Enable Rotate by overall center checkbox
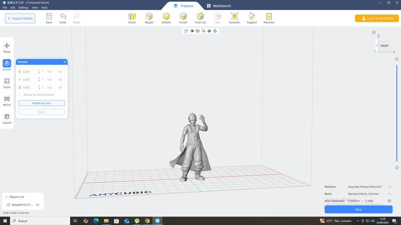 coord(21,94)
